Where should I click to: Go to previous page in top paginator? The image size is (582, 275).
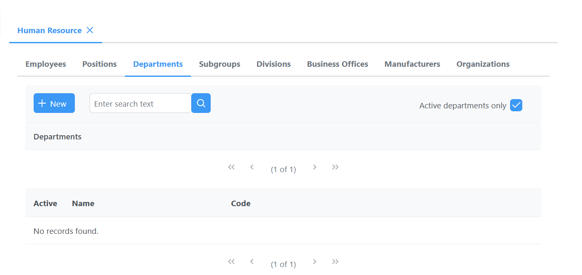point(252,167)
